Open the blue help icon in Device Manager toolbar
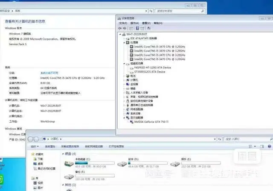This screenshot has height=191, width=273. pyautogui.click(x=137, y=28)
